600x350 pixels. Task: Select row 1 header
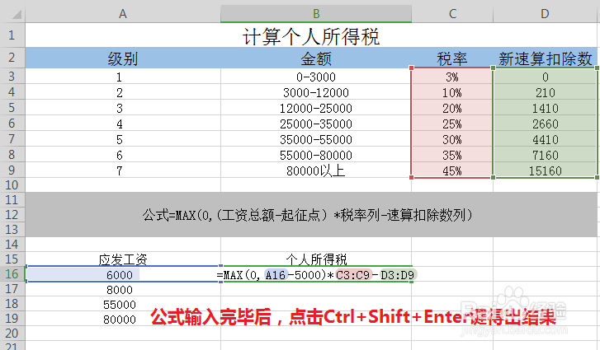[x=12, y=35]
